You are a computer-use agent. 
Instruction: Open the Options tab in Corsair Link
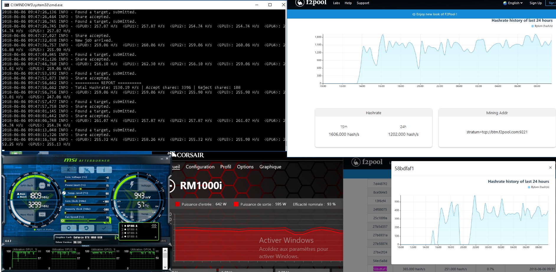click(x=245, y=167)
